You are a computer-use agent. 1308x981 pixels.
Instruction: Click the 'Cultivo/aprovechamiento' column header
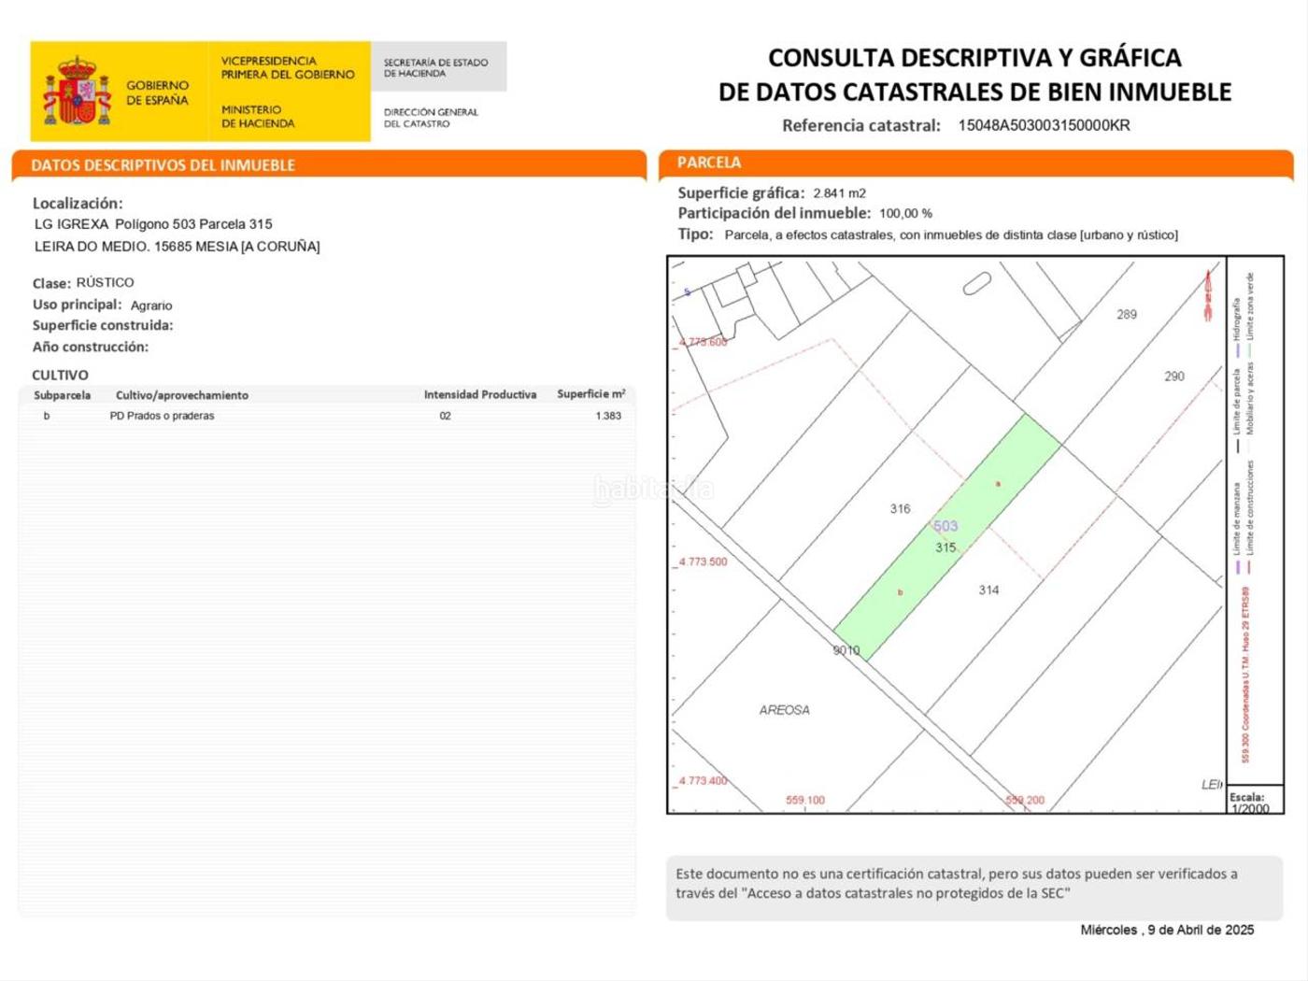[x=182, y=395]
